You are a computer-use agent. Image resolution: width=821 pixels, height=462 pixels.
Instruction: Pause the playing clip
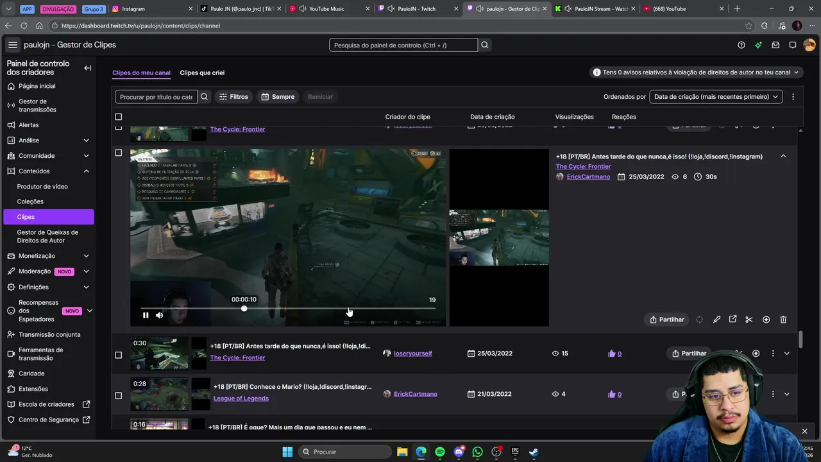pyautogui.click(x=146, y=315)
